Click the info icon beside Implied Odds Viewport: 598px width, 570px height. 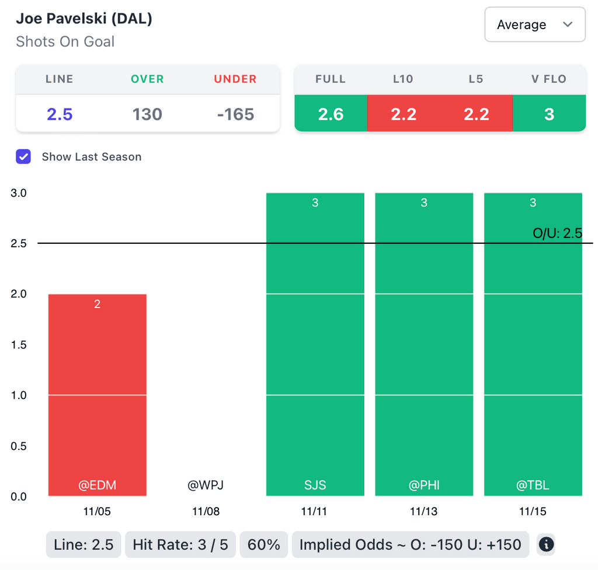545,545
